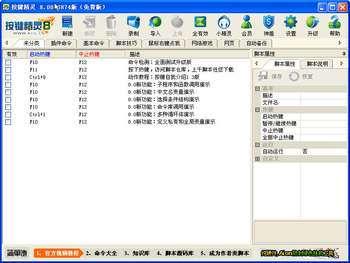
Task: Open the 基本命令 tab
Action: [x=94, y=43]
